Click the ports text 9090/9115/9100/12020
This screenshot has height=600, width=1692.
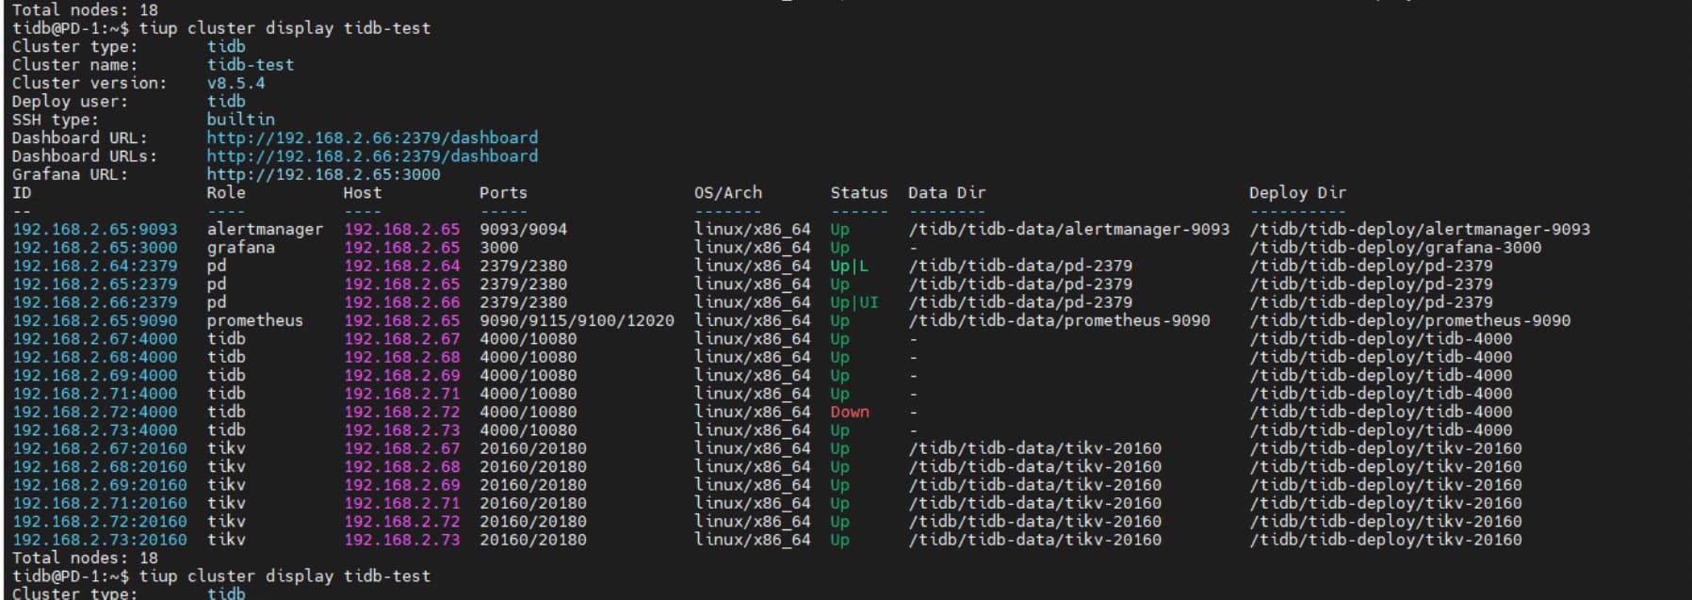(x=577, y=320)
